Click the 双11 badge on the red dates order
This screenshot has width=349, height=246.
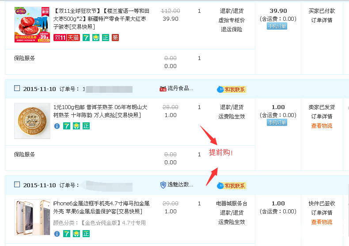pyautogui.click(x=60, y=38)
